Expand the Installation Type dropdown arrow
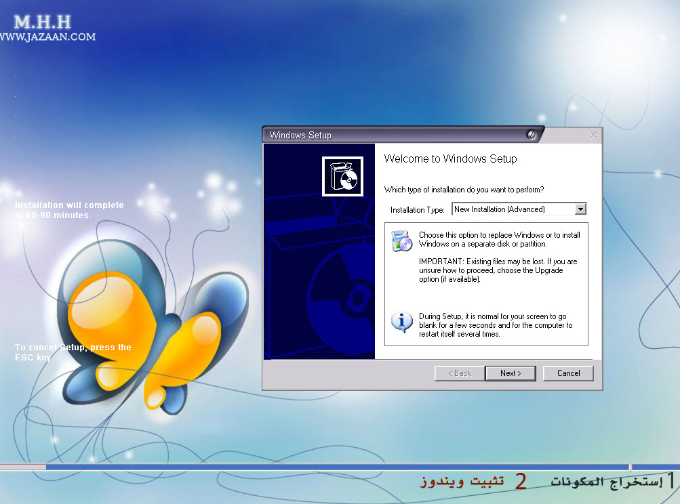680x504 pixels. coord(580,209)
